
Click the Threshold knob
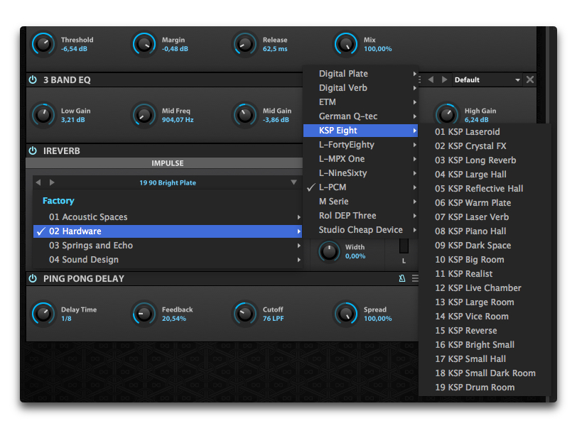[x=43, y=44]
